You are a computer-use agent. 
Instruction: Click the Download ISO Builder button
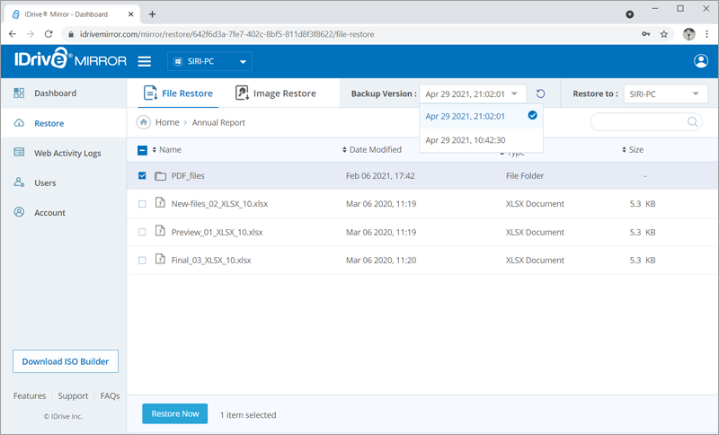coord(65,361)
